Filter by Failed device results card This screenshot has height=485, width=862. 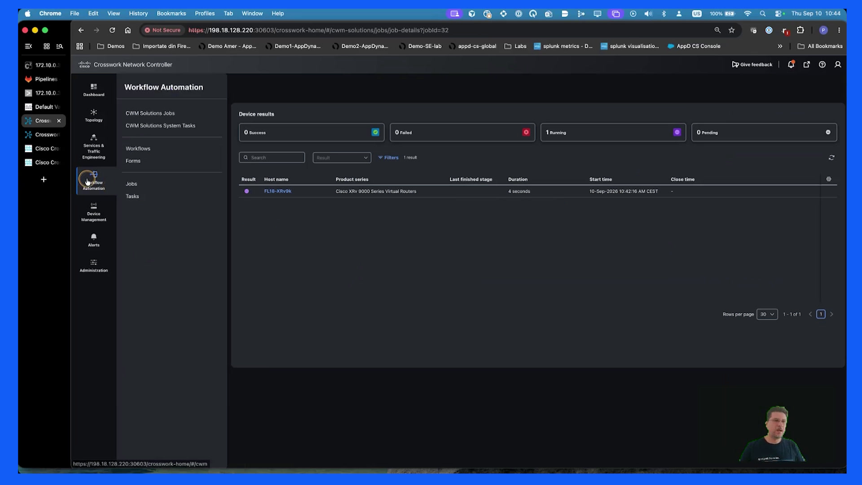462,132
